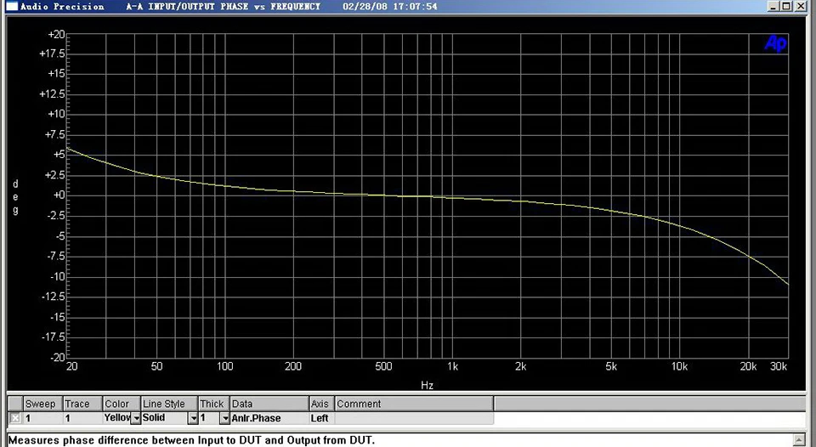Screen dimensions: 816x447
Task: Click the Axis column header
Action: click(x=322, y=404)
